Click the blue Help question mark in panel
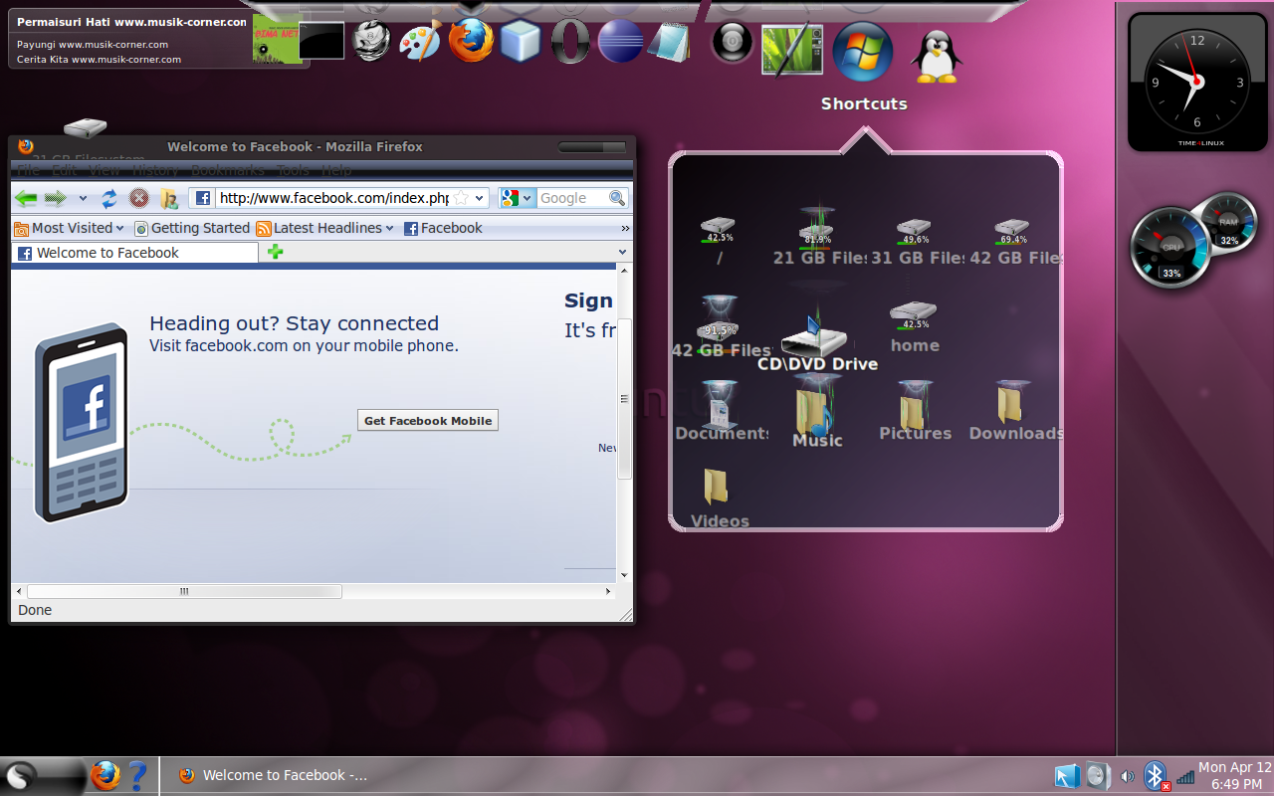The width and height of the screenshot is (1274, 796). tap(137, 775)
